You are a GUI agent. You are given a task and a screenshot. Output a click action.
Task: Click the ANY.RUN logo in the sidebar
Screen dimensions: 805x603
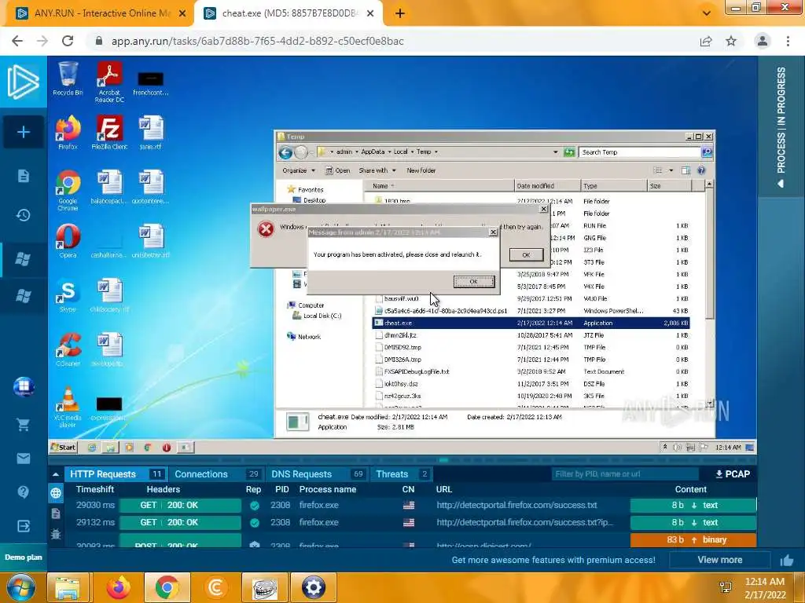pos(23,82)
